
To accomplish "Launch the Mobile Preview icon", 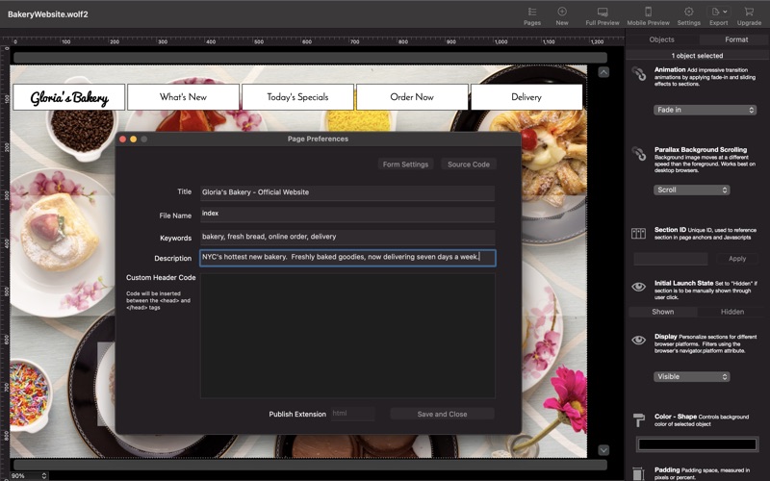I will click(648, 12).
